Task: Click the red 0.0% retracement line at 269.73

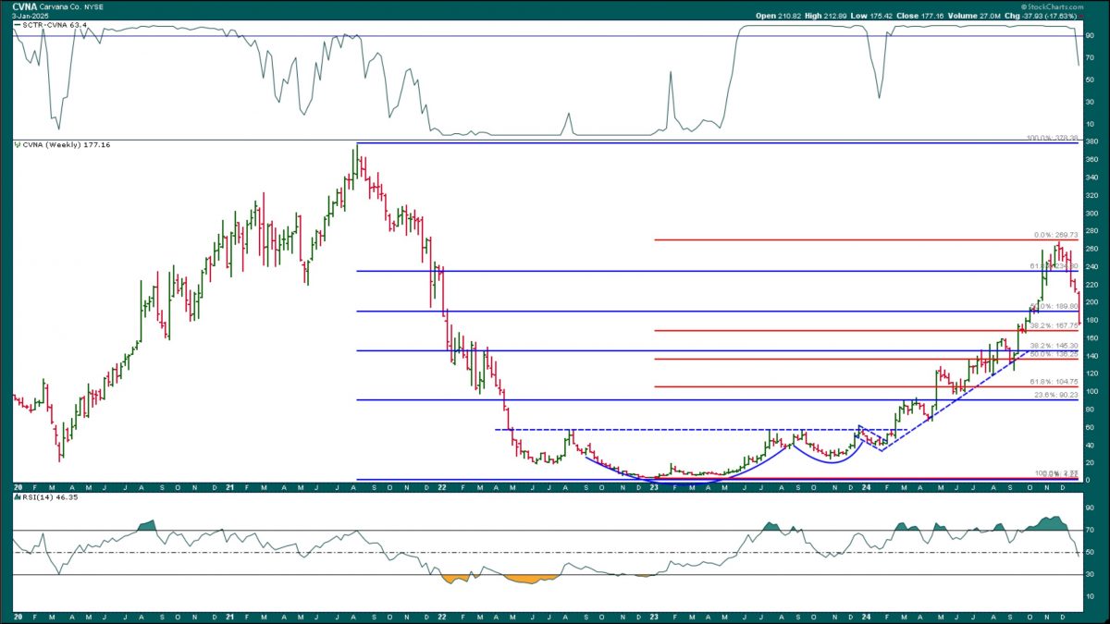Action: coord(865,239)
